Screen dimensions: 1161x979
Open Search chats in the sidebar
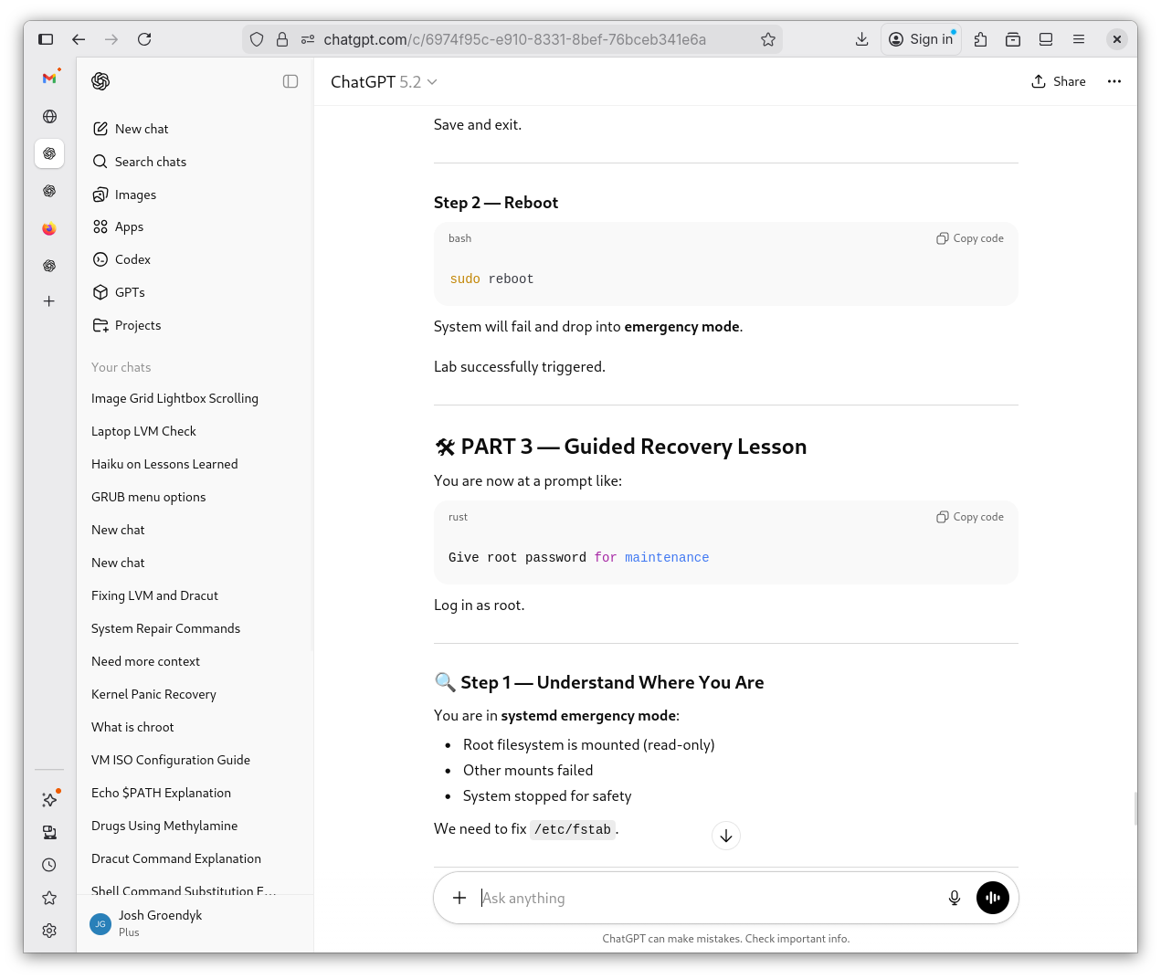(151, 162)
